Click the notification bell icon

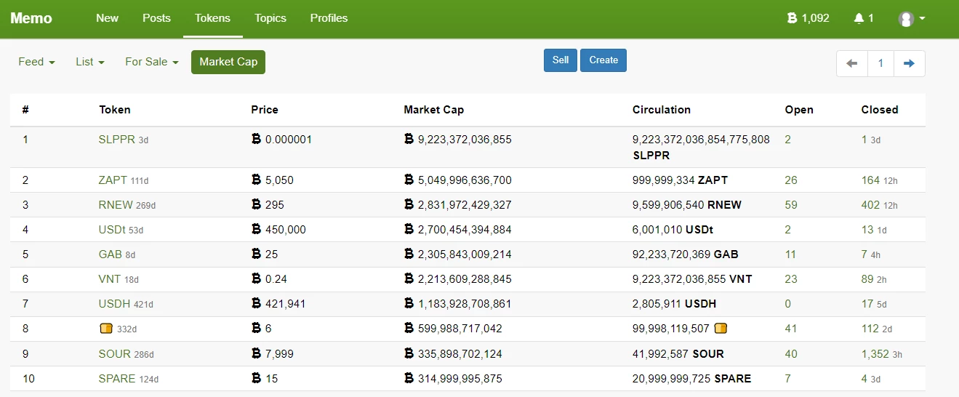point(859,18)
